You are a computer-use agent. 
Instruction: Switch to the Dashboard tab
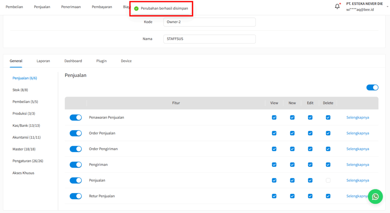pos(73,61)
